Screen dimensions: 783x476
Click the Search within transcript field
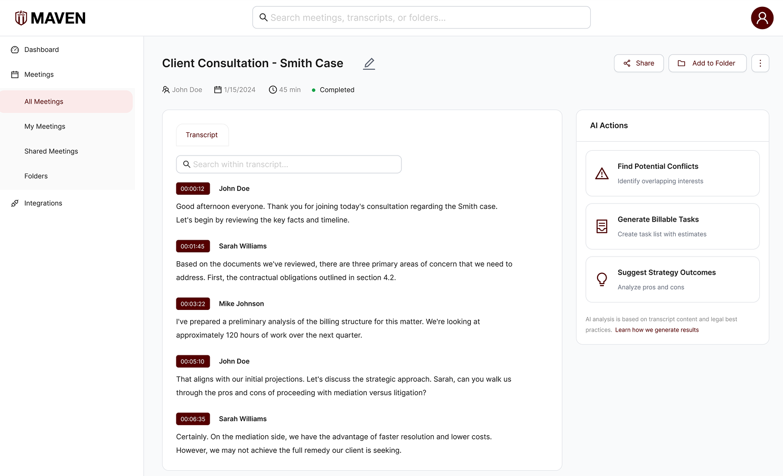click(288, 164)
